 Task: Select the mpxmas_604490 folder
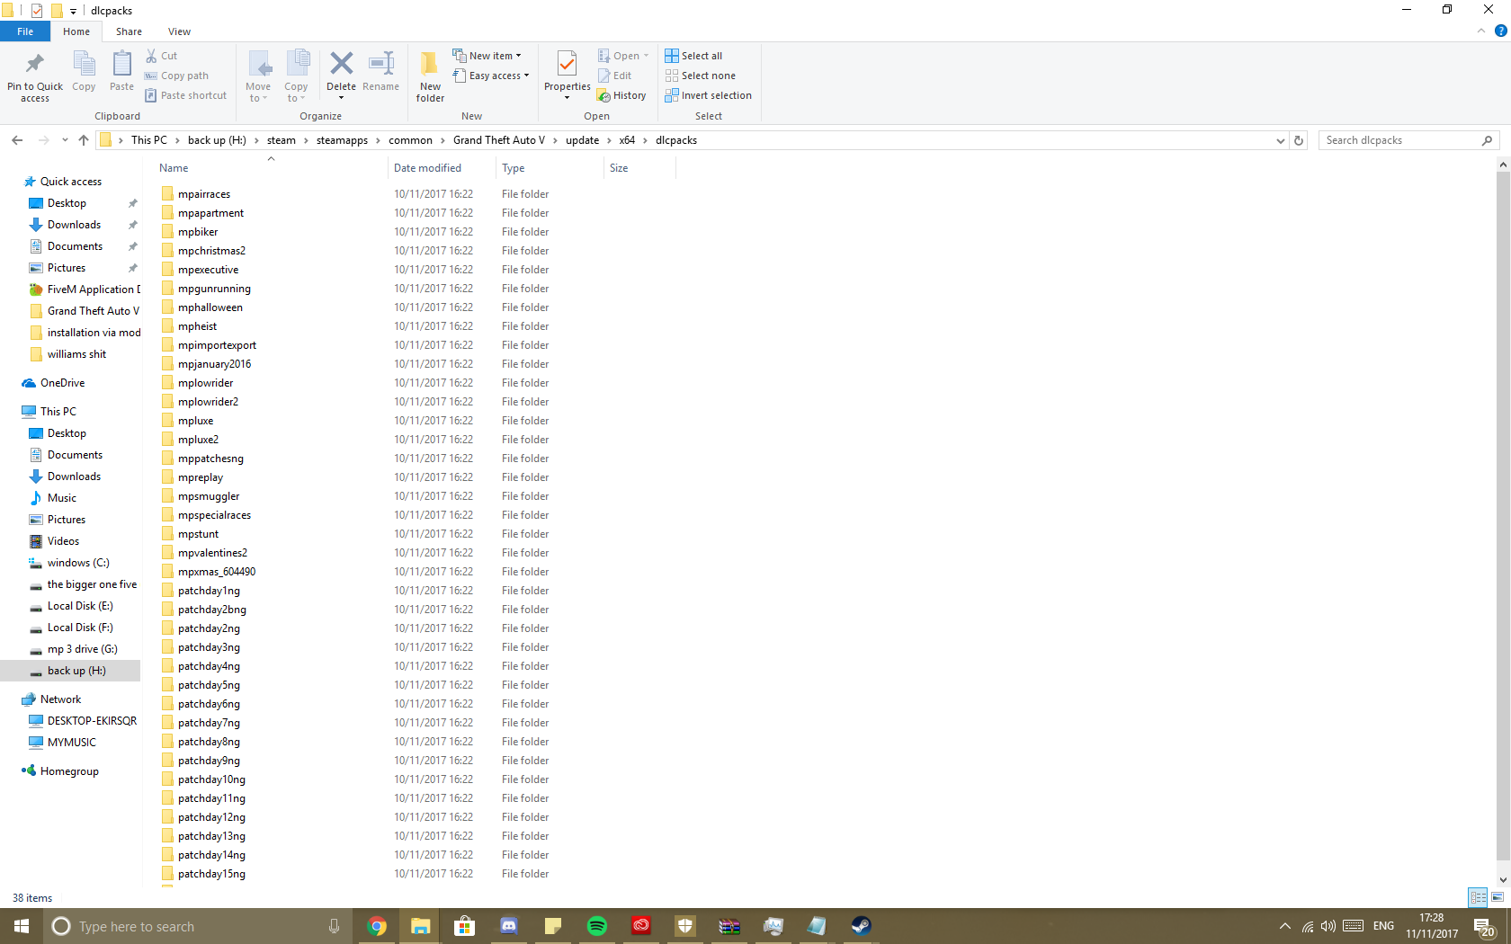217,572
